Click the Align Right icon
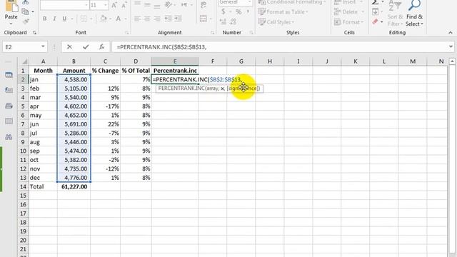 point(157,19)
